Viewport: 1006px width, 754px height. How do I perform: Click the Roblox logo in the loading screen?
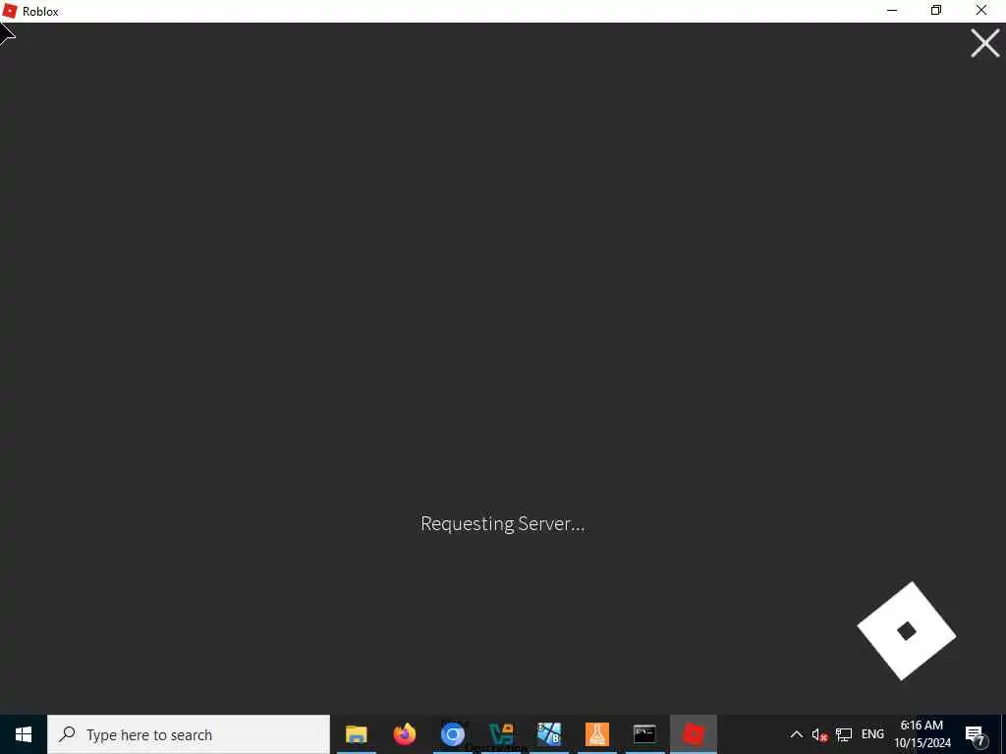click(x=907, y=631)
